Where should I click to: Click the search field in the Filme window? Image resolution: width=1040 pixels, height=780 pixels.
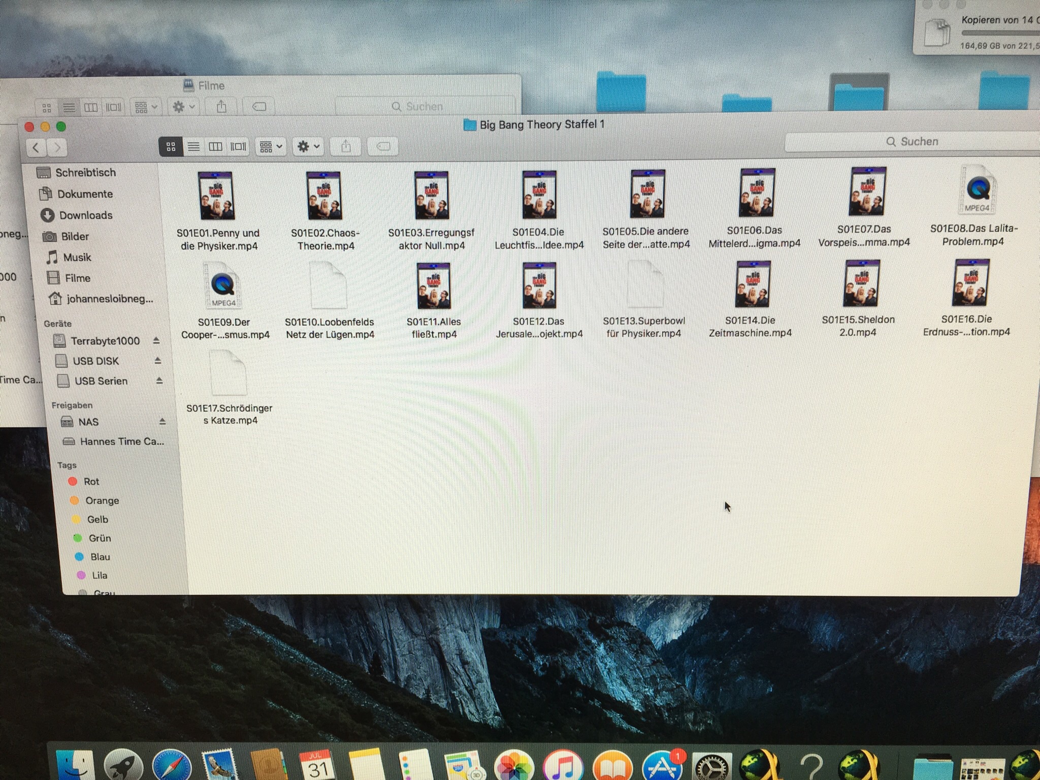pos(424,107)
